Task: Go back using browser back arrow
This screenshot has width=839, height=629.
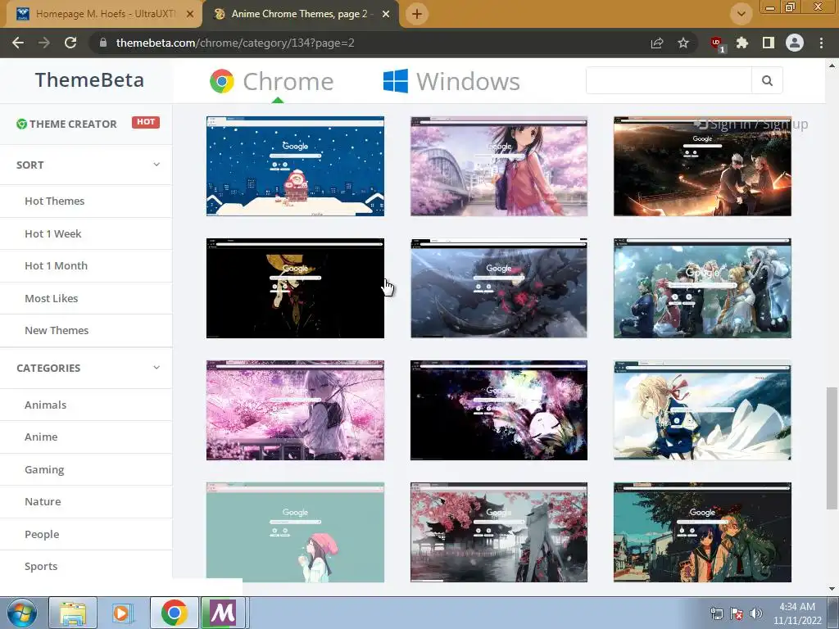Action: 18,43
